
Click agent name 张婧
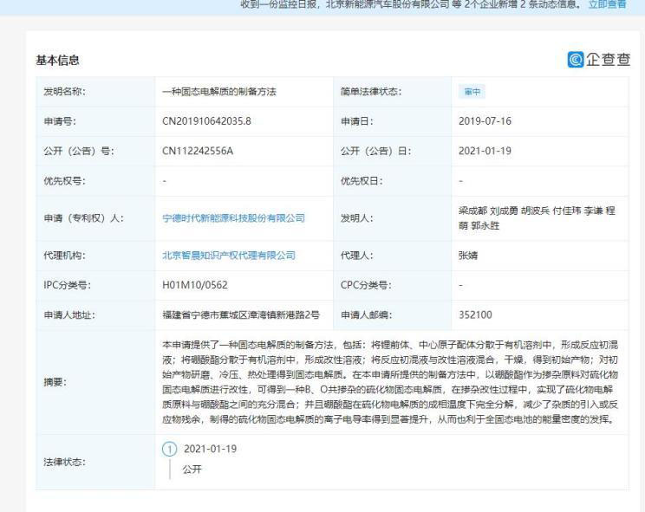point(468,256)
